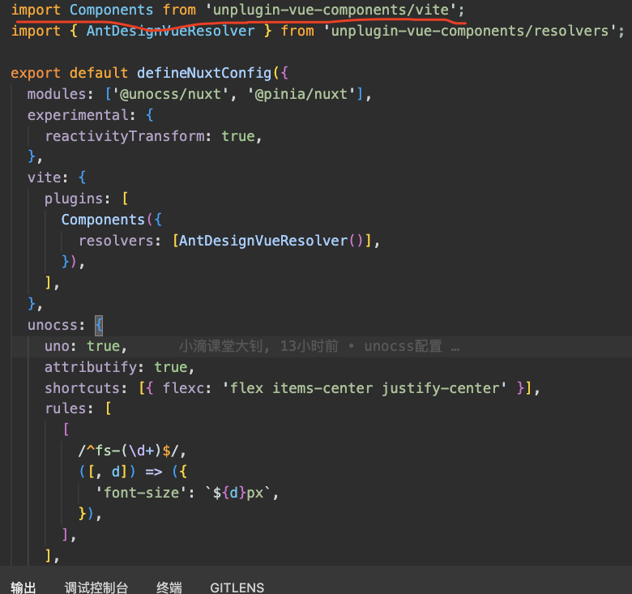
Task: Click '@pinia/nuxt' module string
Action: (301, 94)
